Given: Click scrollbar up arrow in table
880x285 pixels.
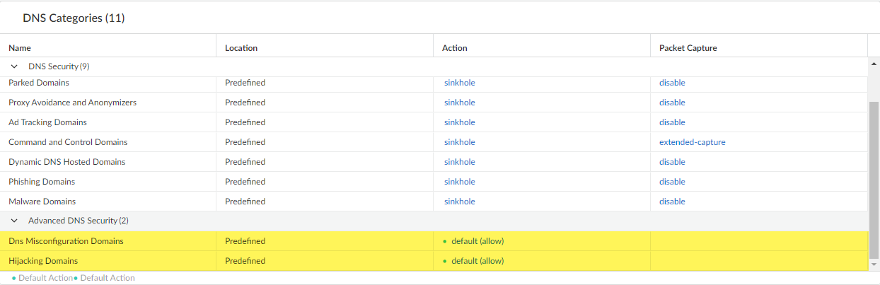Looking at the screenshot, I should tap(874, 63).
